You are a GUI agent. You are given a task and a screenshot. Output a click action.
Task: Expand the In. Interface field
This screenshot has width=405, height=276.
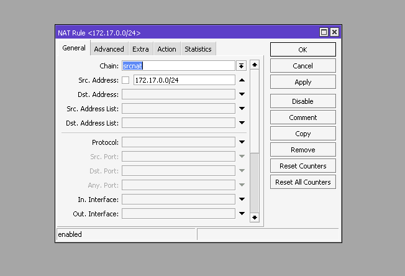pos(242,200)
